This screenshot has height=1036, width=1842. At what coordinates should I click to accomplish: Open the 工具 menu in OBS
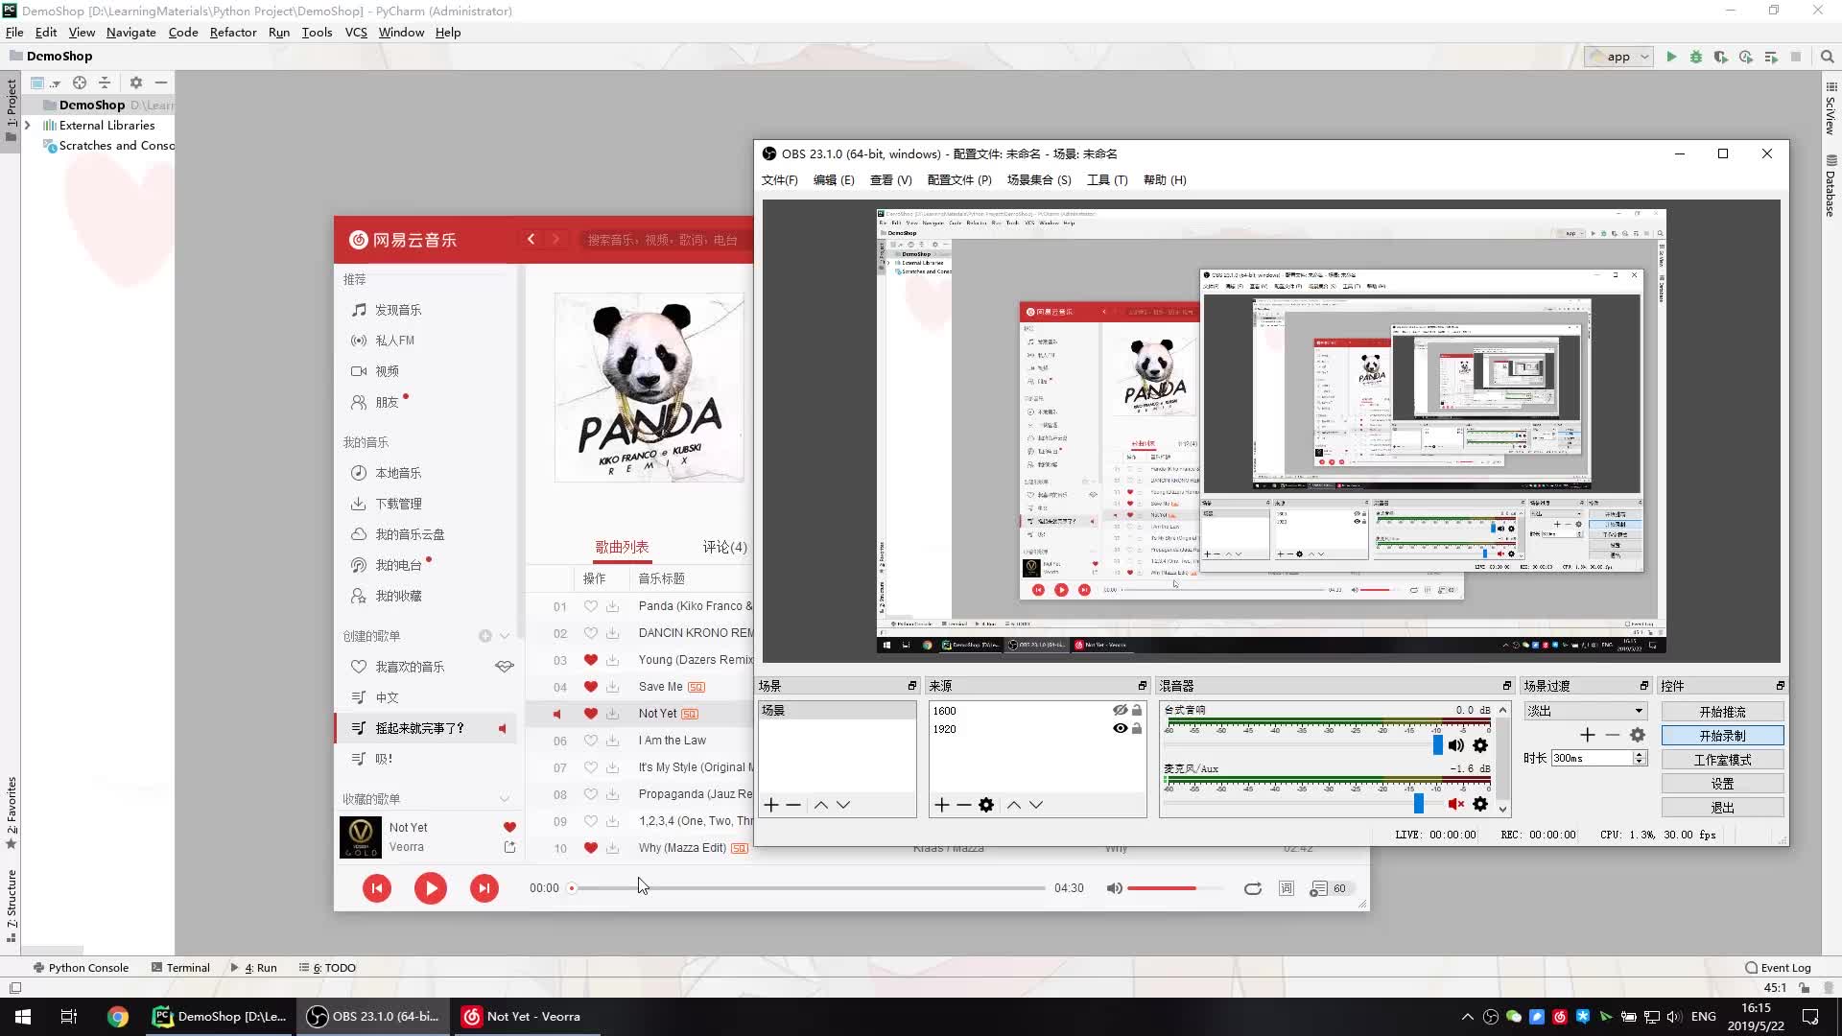(x=1106, y=179)
